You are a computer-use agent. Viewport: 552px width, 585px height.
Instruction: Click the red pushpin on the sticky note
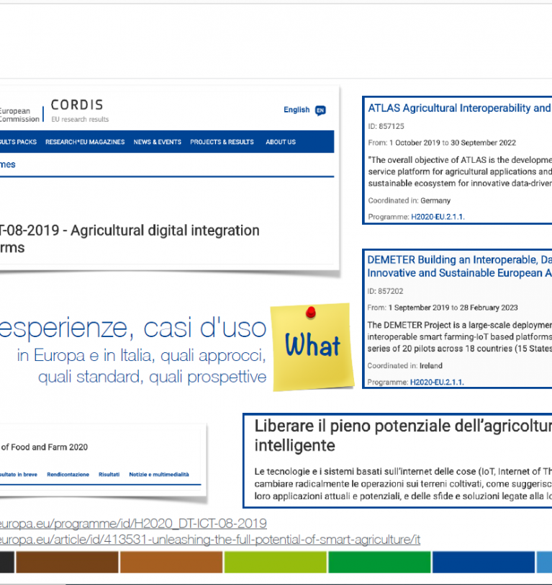310,312
